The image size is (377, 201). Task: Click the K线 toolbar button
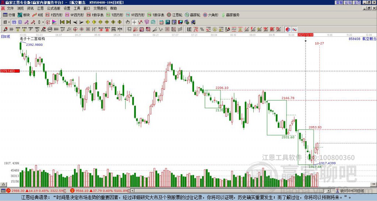click(37, 15)
